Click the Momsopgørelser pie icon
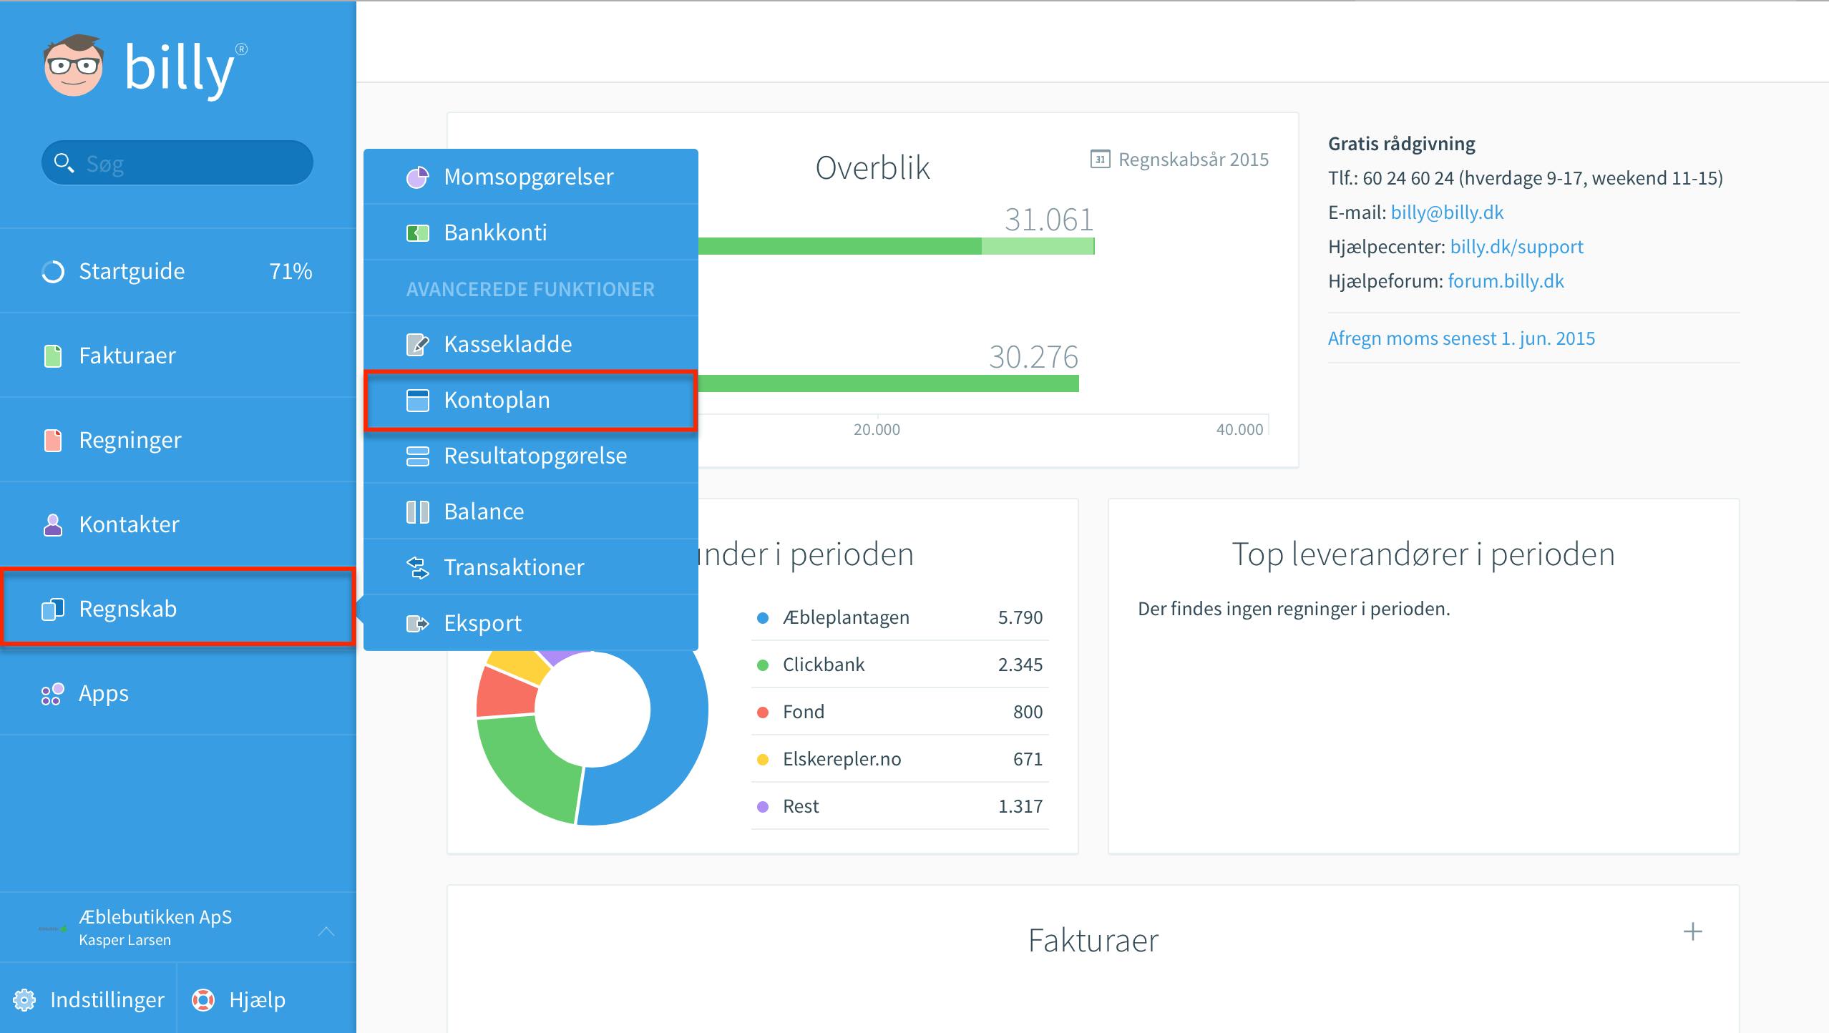Image resolution: width=1829 pixels, height=1033 pixels. click(417, 177)
